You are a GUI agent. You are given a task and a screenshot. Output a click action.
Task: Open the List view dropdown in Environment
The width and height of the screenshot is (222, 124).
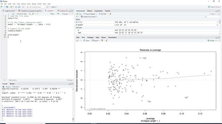point(213,14)
